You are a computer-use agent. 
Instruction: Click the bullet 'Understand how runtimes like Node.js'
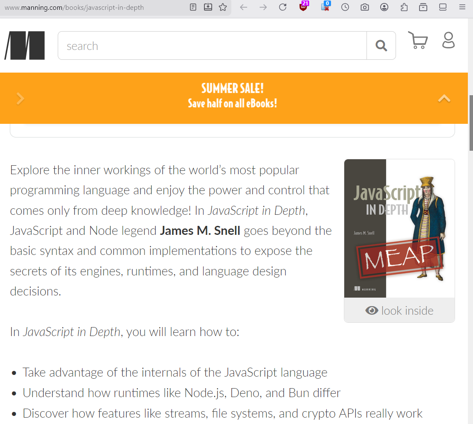click(182, 393)
